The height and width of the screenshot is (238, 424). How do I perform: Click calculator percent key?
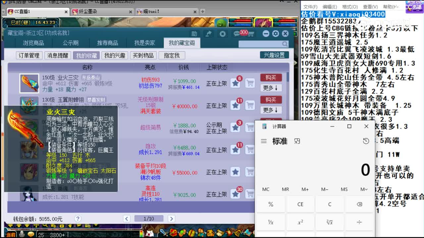[x=271, y=204]
